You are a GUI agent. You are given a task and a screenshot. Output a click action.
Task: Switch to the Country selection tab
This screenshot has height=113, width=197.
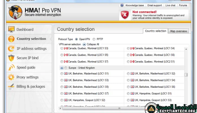click(x=155, y=31)
